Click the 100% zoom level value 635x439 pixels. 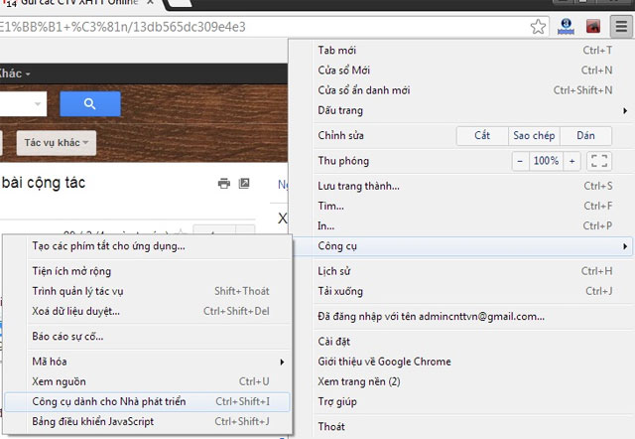tap(546, 161)
